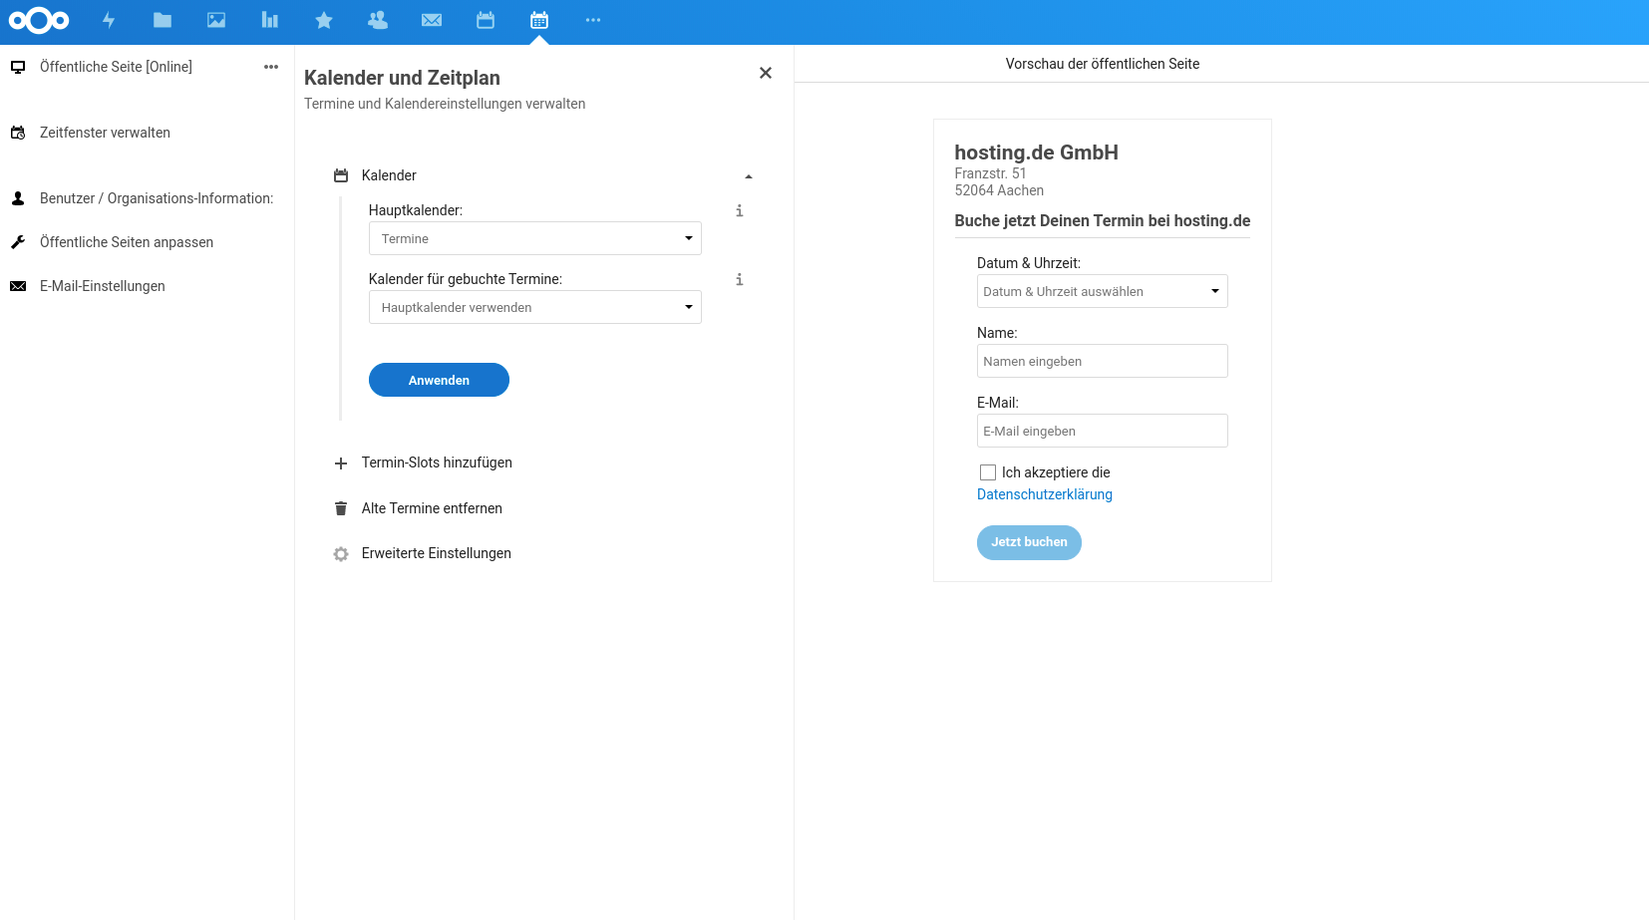Open the Hauptkalender dropdown
Screen dimensions: 1649x920
pos(535,238)
